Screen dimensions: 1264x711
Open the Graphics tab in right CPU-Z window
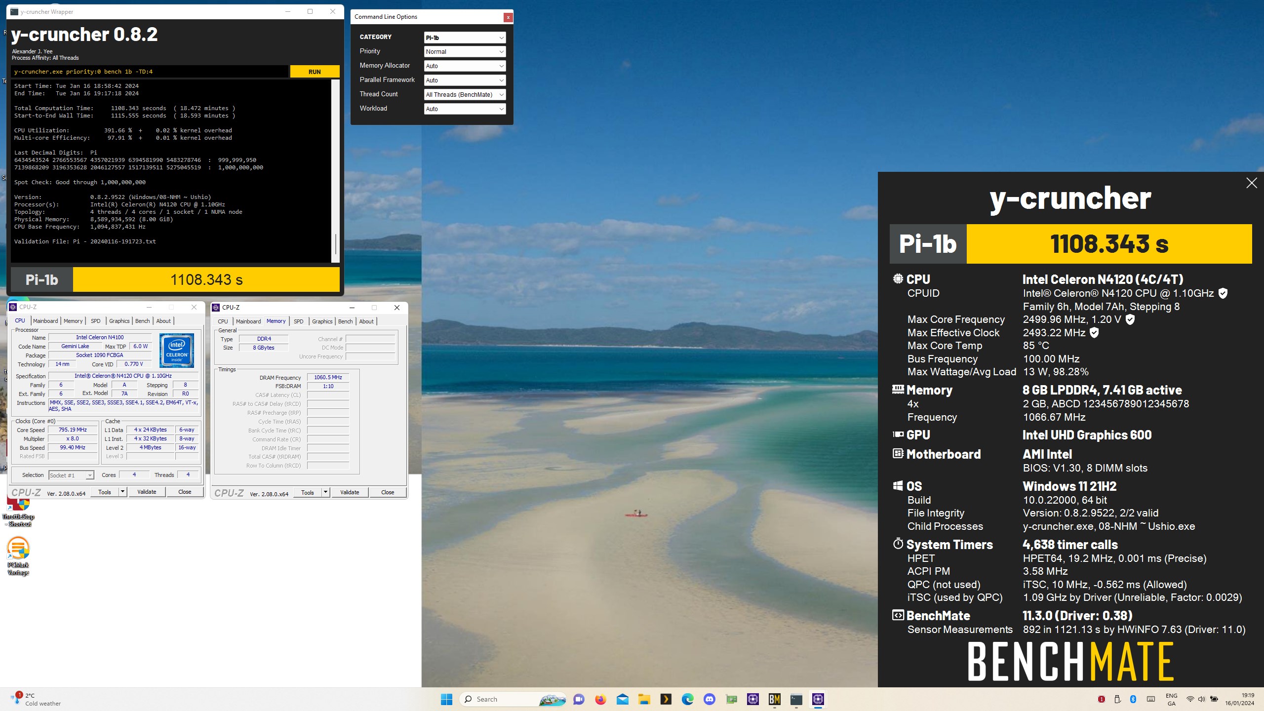322,321
